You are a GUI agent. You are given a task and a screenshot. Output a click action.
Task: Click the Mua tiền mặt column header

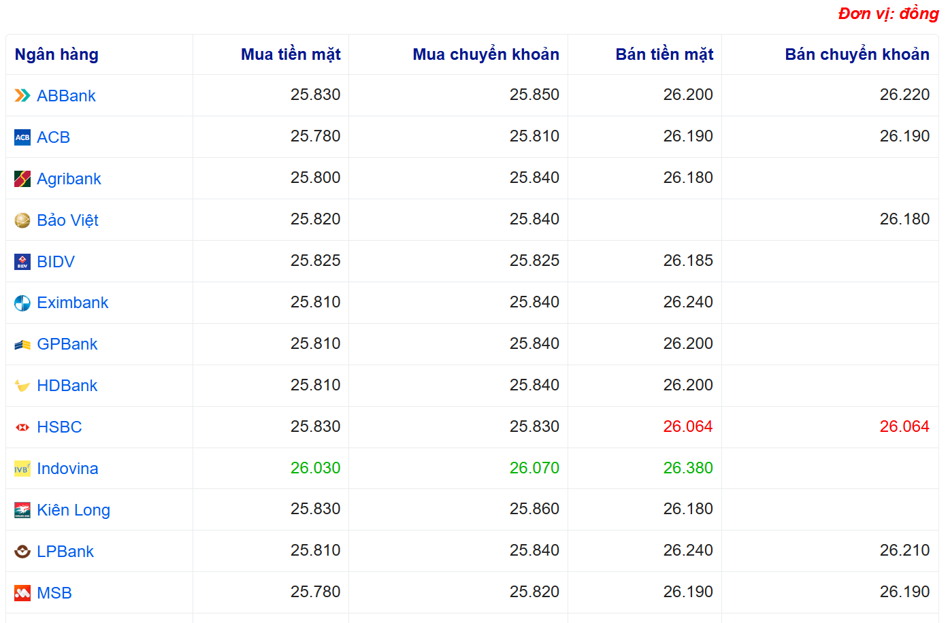coord(291,54)
